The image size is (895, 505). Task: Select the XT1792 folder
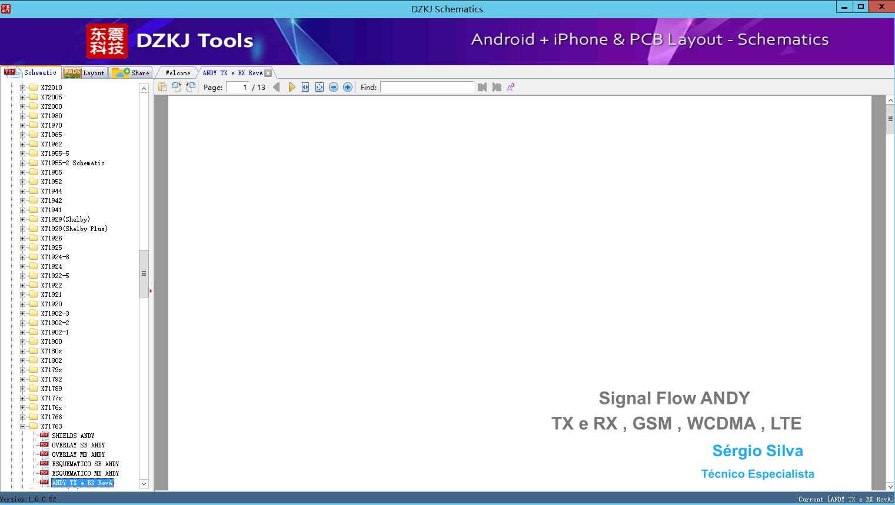click(51, 379)
